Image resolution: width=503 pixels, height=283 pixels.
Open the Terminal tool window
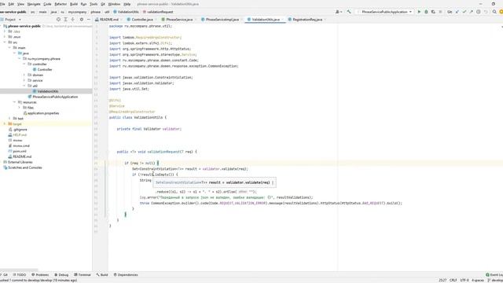tap(83, 275)
